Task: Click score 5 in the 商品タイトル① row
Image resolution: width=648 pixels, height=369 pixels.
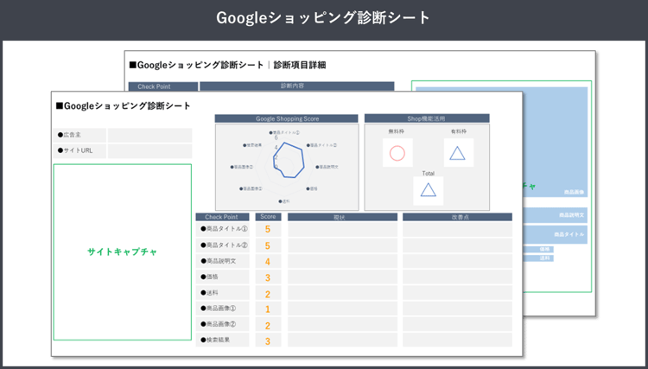Action: [268, 229]
